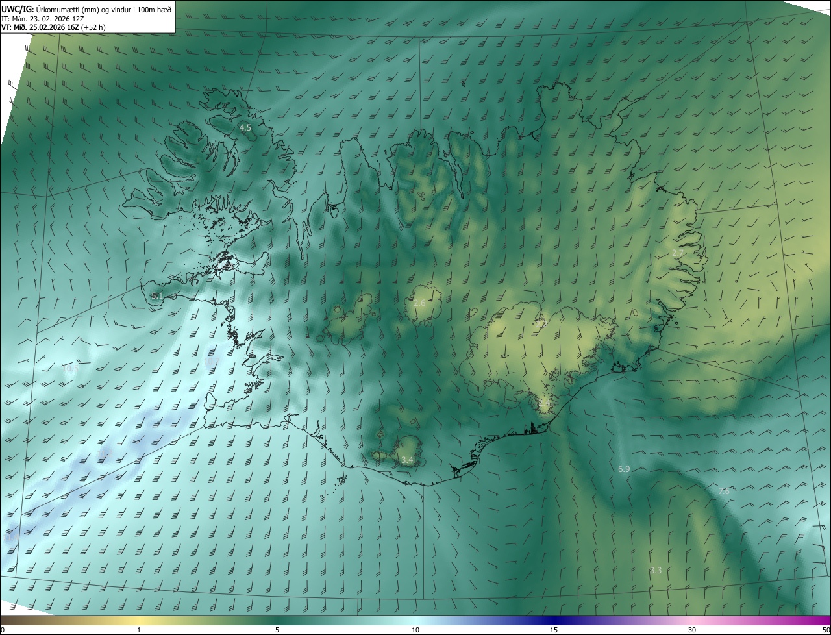Click the 5 tick label on the colorbar

point(277,630)
